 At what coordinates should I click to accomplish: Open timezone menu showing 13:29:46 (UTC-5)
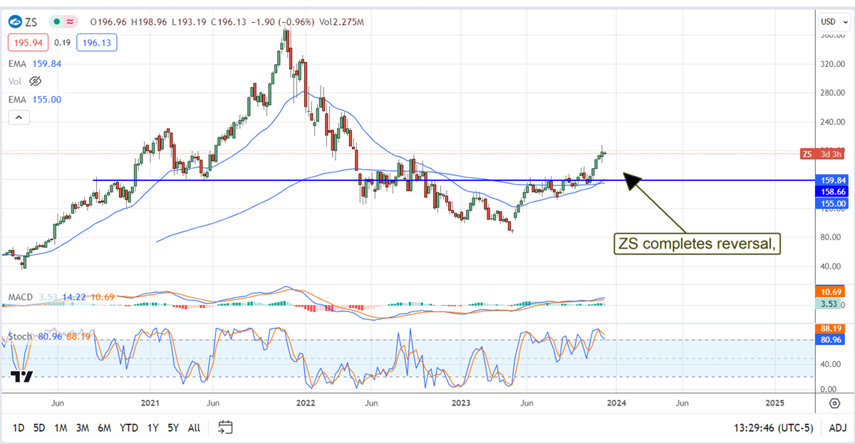[774, 428]
